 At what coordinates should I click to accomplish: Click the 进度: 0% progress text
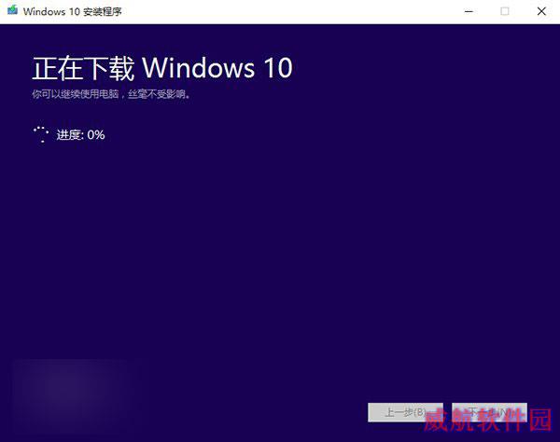coord(80,135)
